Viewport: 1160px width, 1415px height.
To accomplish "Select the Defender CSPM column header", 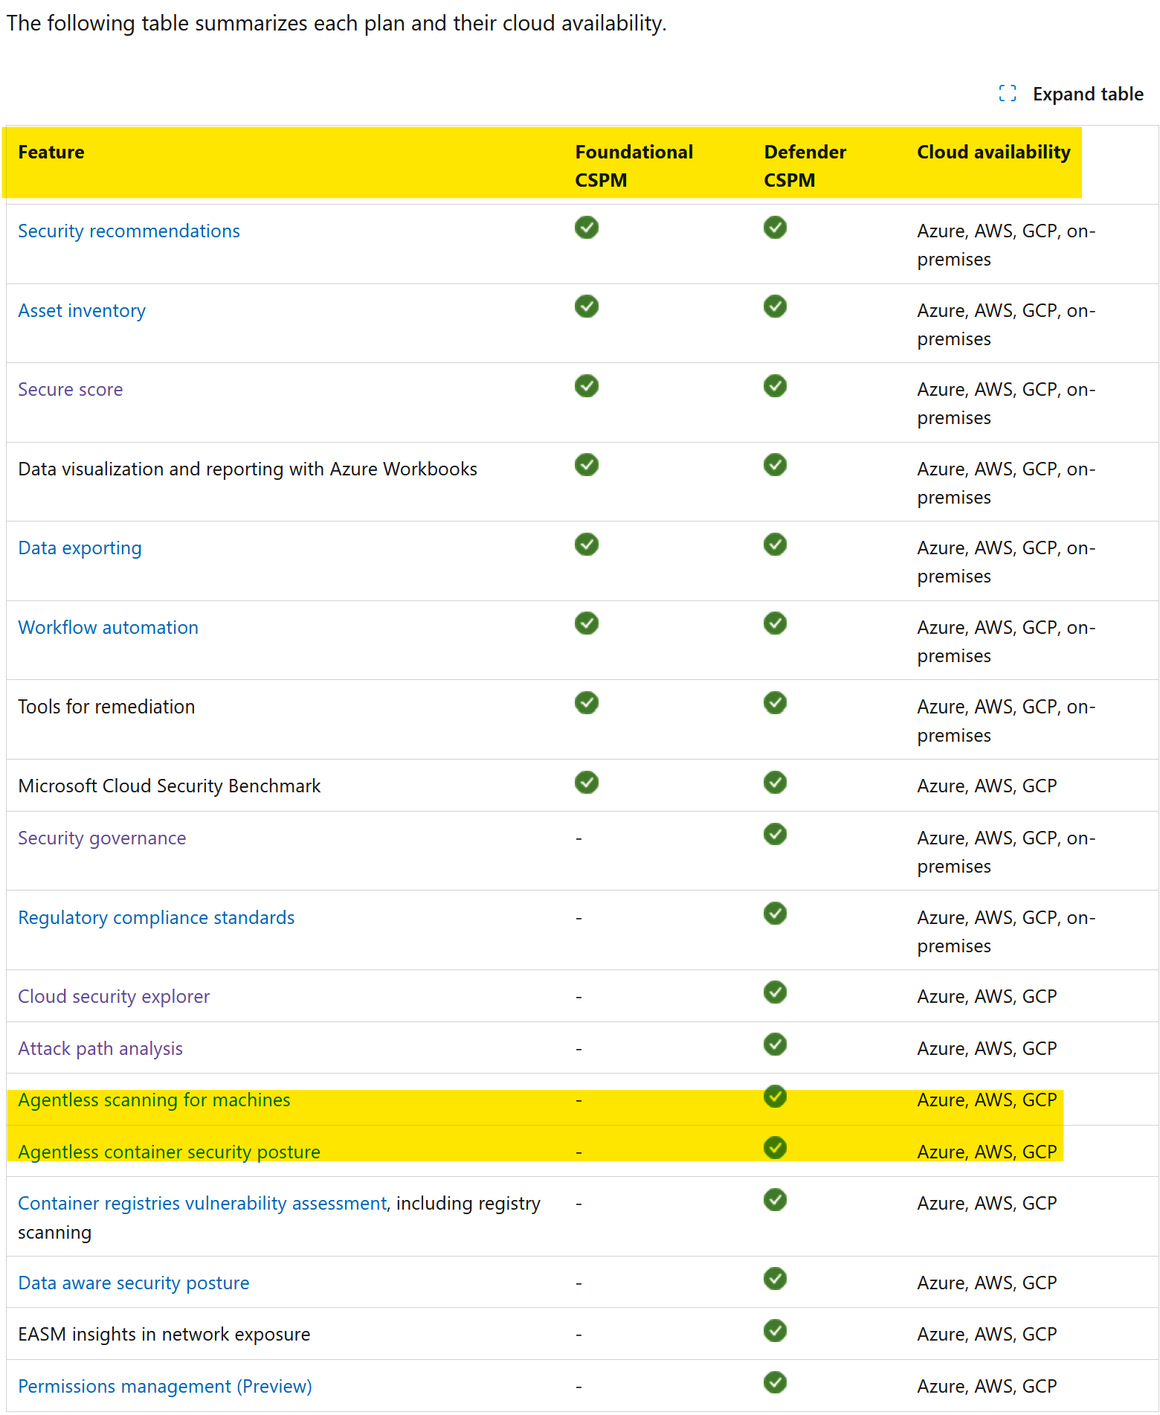I will coord(805,167).
